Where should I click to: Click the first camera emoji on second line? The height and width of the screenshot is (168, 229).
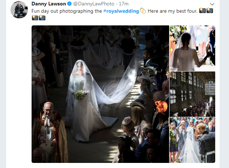[35, 17]
